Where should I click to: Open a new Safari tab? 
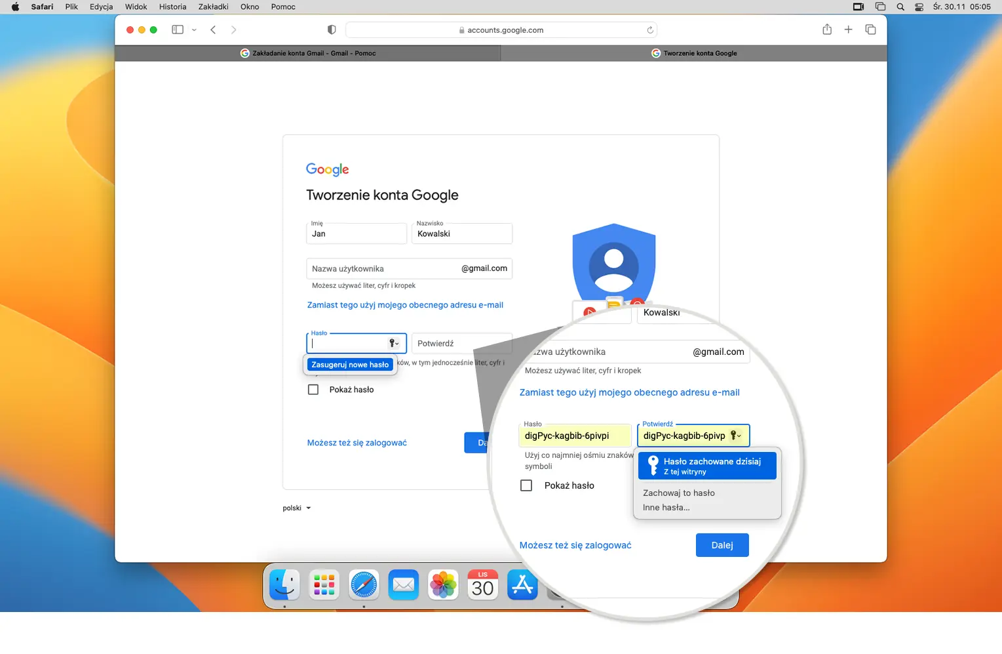pos(848,30)
